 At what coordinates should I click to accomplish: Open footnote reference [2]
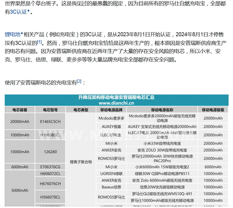[79, 81]
